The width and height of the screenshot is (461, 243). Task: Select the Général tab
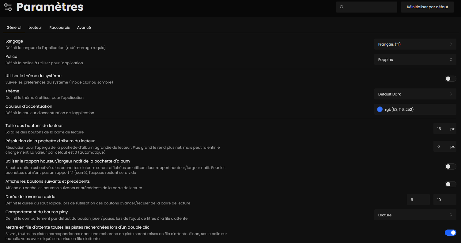coord(14,28)
